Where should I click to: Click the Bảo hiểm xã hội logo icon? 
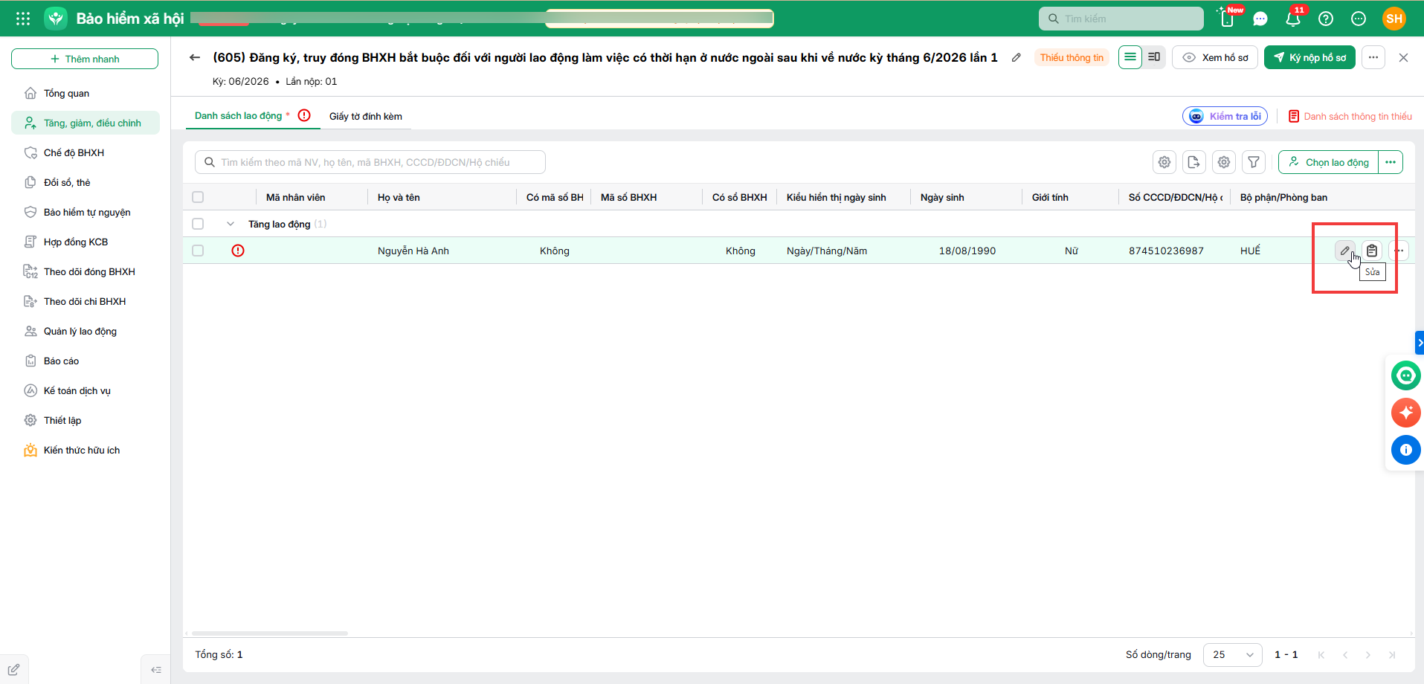[56, 19]
